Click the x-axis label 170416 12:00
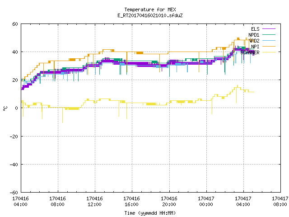Image resolution: width=289 pixels, height=217 pixels. [x=94, y=202]
